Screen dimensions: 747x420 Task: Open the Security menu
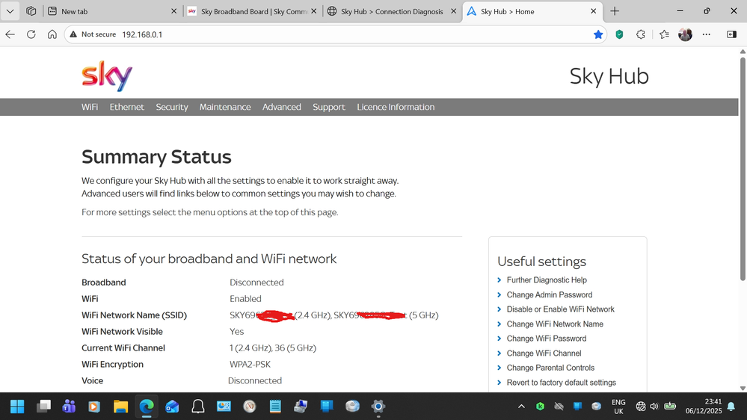pos(172,107)
